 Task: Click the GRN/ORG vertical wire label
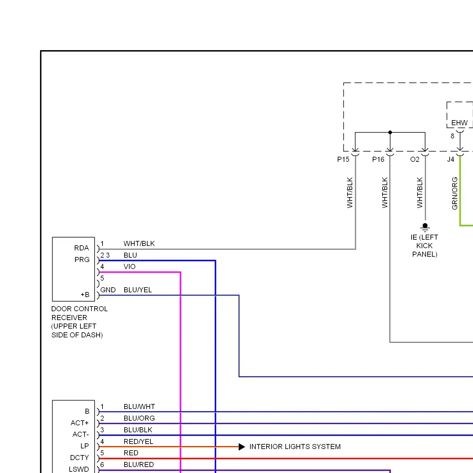455,193
